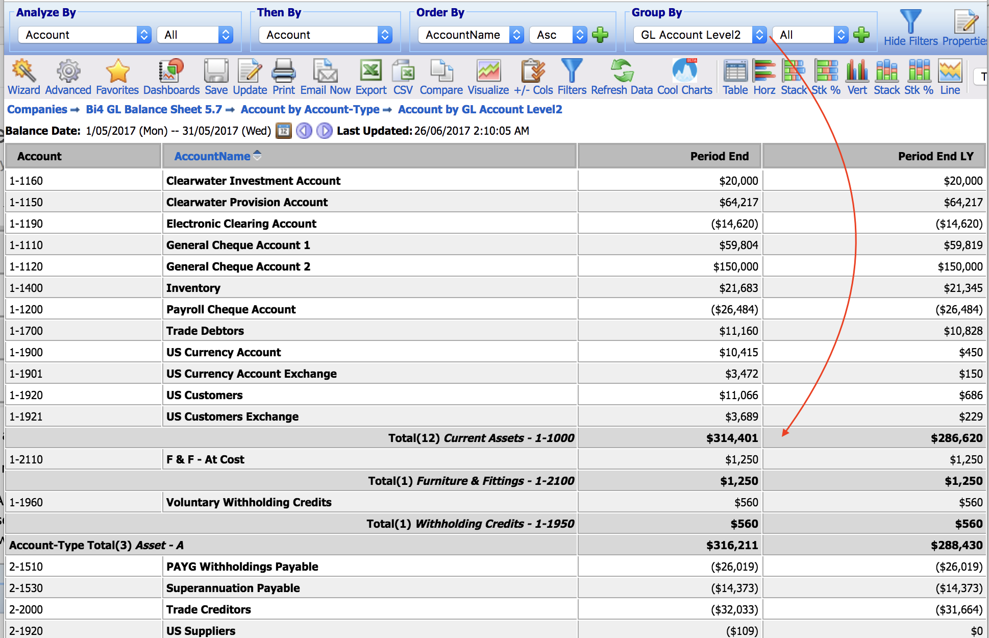The height and width of the screenshot is (638, 989).
Task: Click Total(12) Current Assets subtotal row
Action: pos(495,438)
